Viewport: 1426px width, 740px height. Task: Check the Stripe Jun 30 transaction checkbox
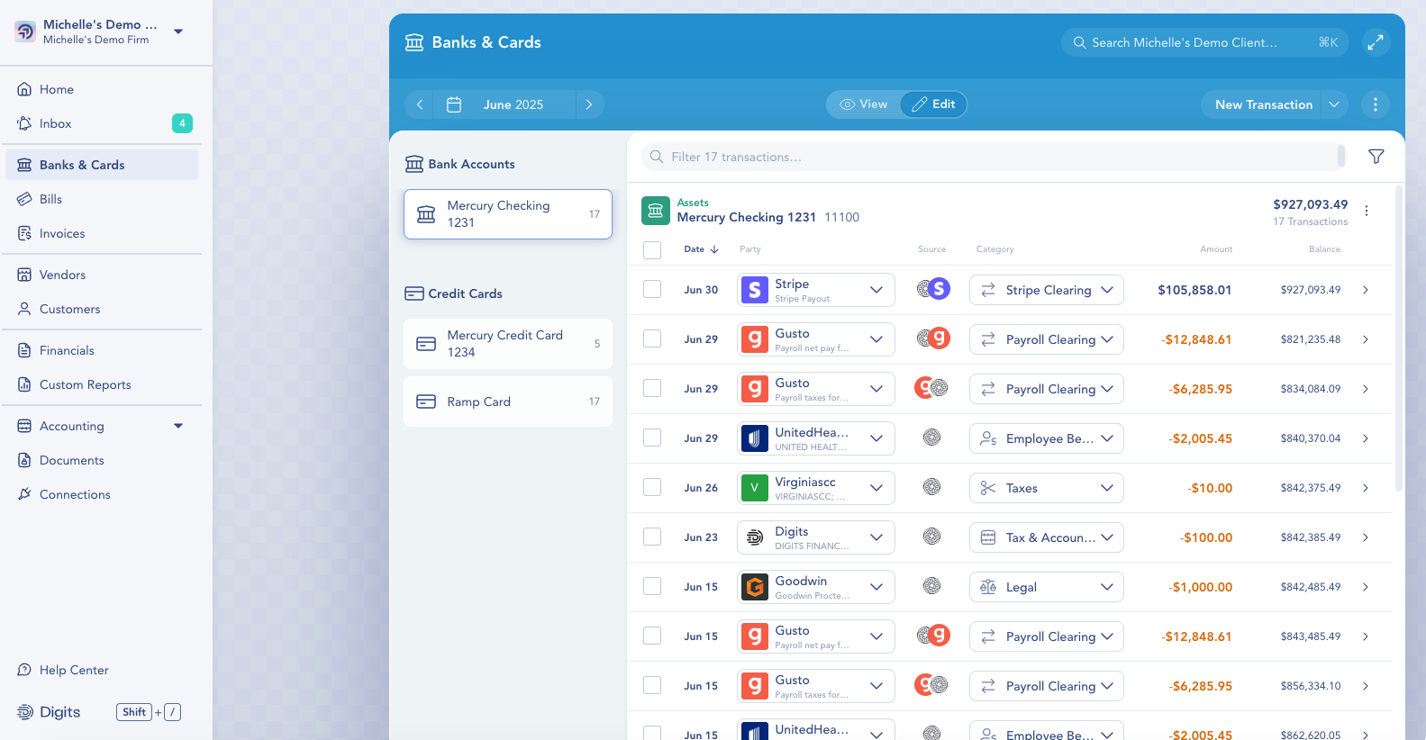tap(652, 289)
